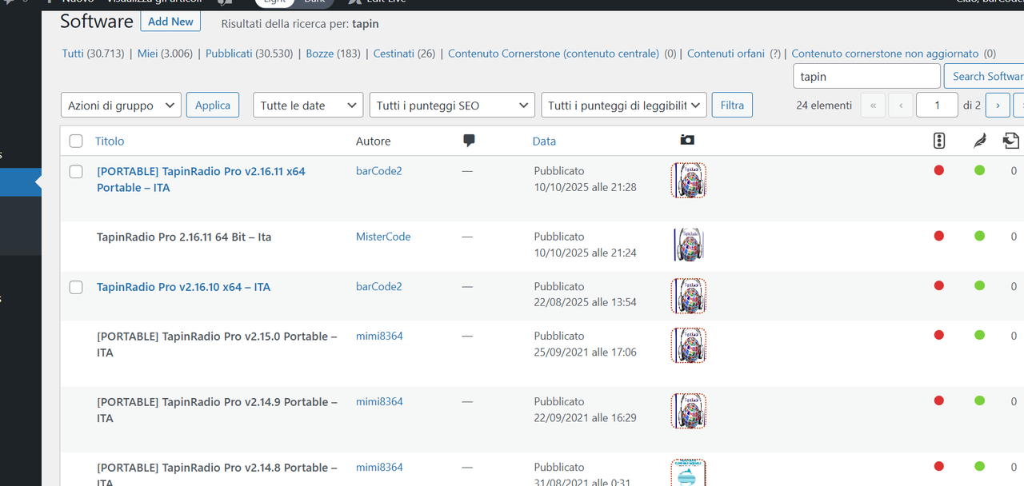
Task: Click red SEO dot for v2.16.11 x64 Portable row
Action: point(939,170)
